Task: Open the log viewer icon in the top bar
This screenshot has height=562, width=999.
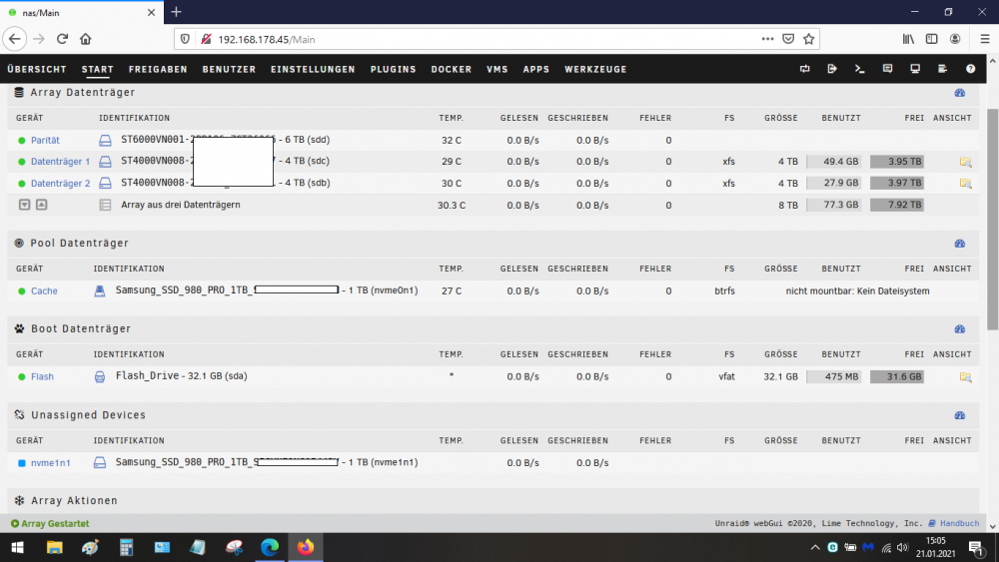Action: 942,69
